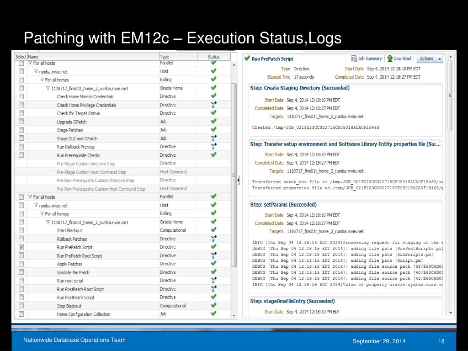Click the step tree scrollbar down arrow
This screenshot has width=468, height=351.
[234, 315]
